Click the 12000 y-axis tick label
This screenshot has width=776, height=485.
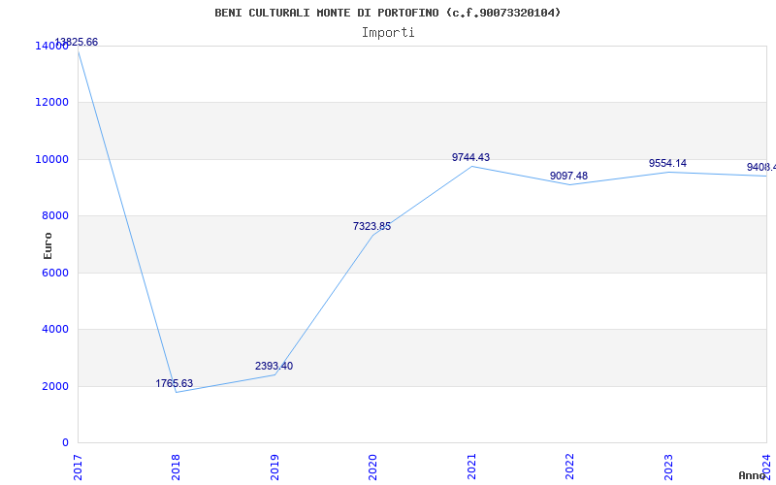point(51,103)
